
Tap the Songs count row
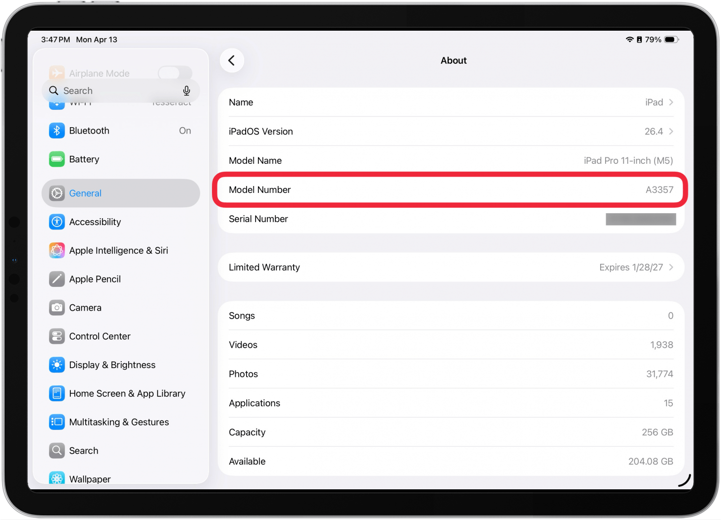pyautogui.click(x=451, y=316)
